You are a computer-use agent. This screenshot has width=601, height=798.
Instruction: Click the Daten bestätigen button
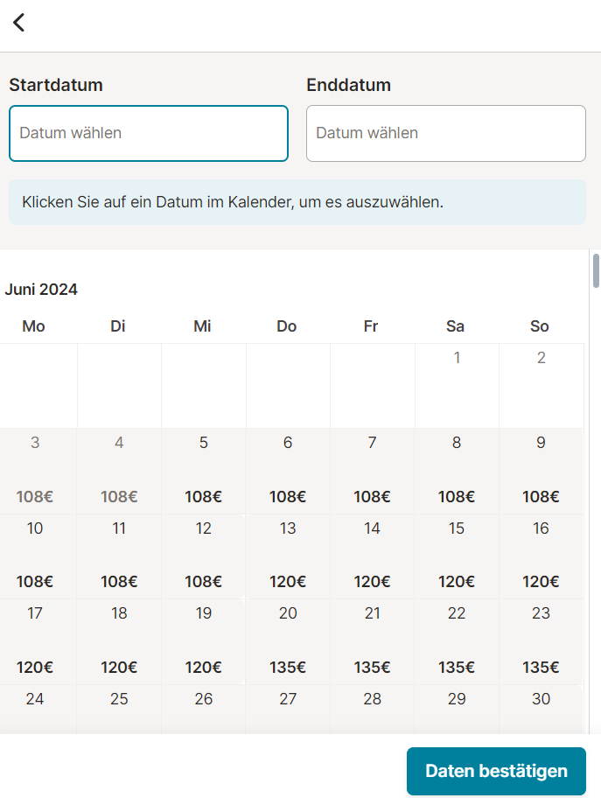click(x=496, y=771)
